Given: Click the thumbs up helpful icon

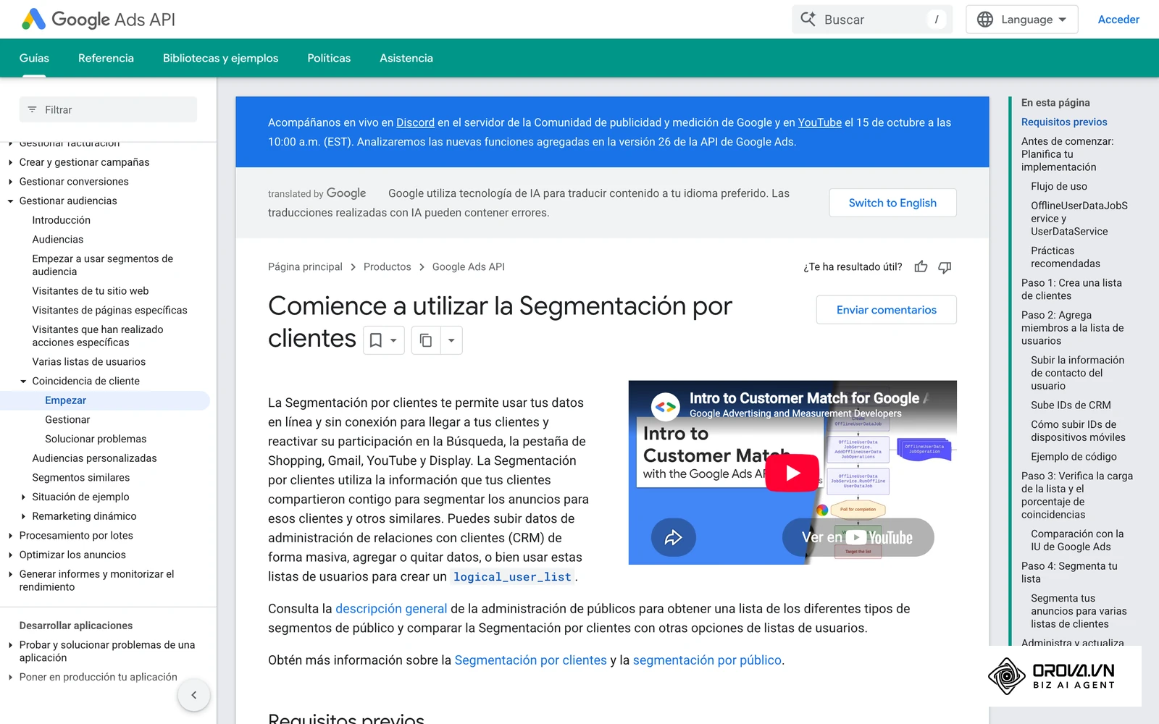Looking at the screenshot, I should click(x=921, y=267).
